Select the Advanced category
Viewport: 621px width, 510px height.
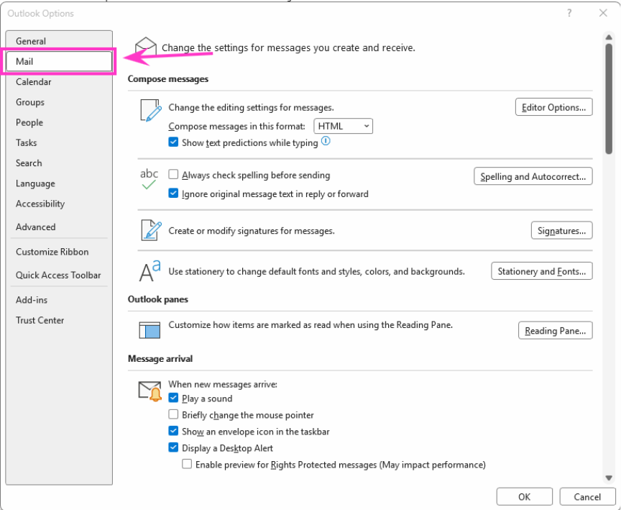(59, 227)
